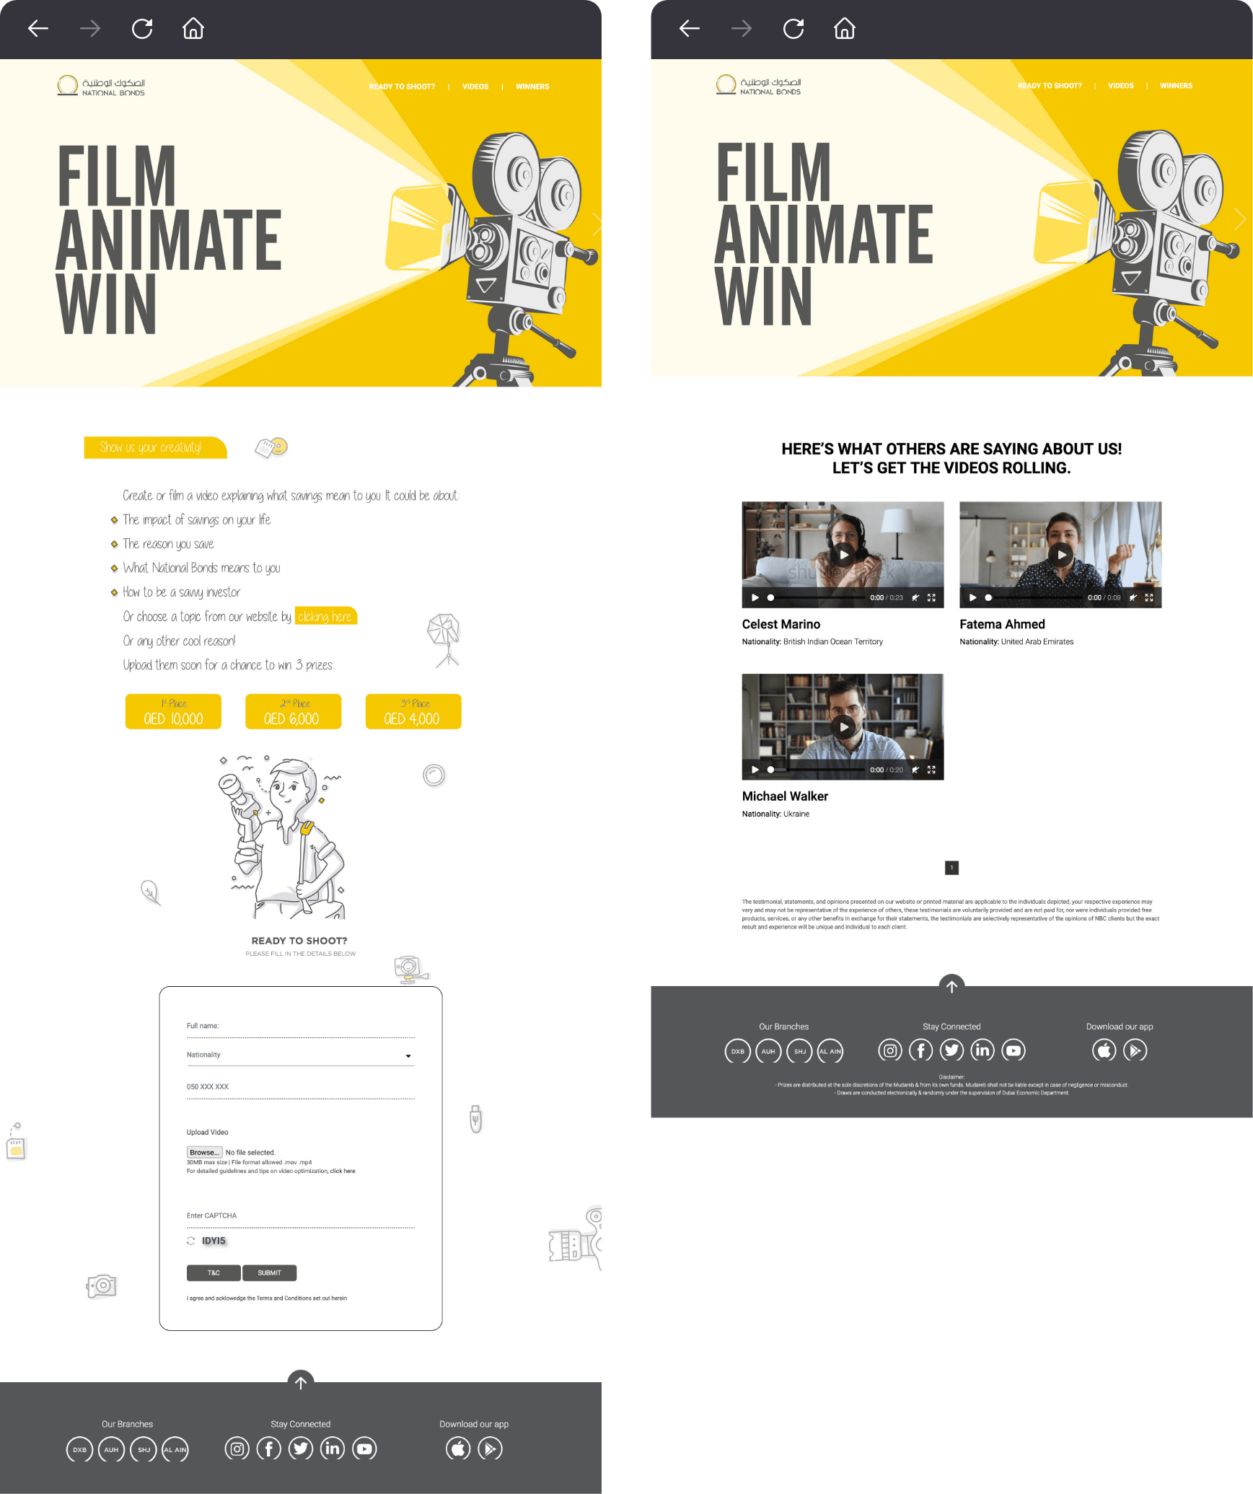1253x1494 pixels.
Task: Click the Apple app store icon in left footer
Action: (458, 1448)
